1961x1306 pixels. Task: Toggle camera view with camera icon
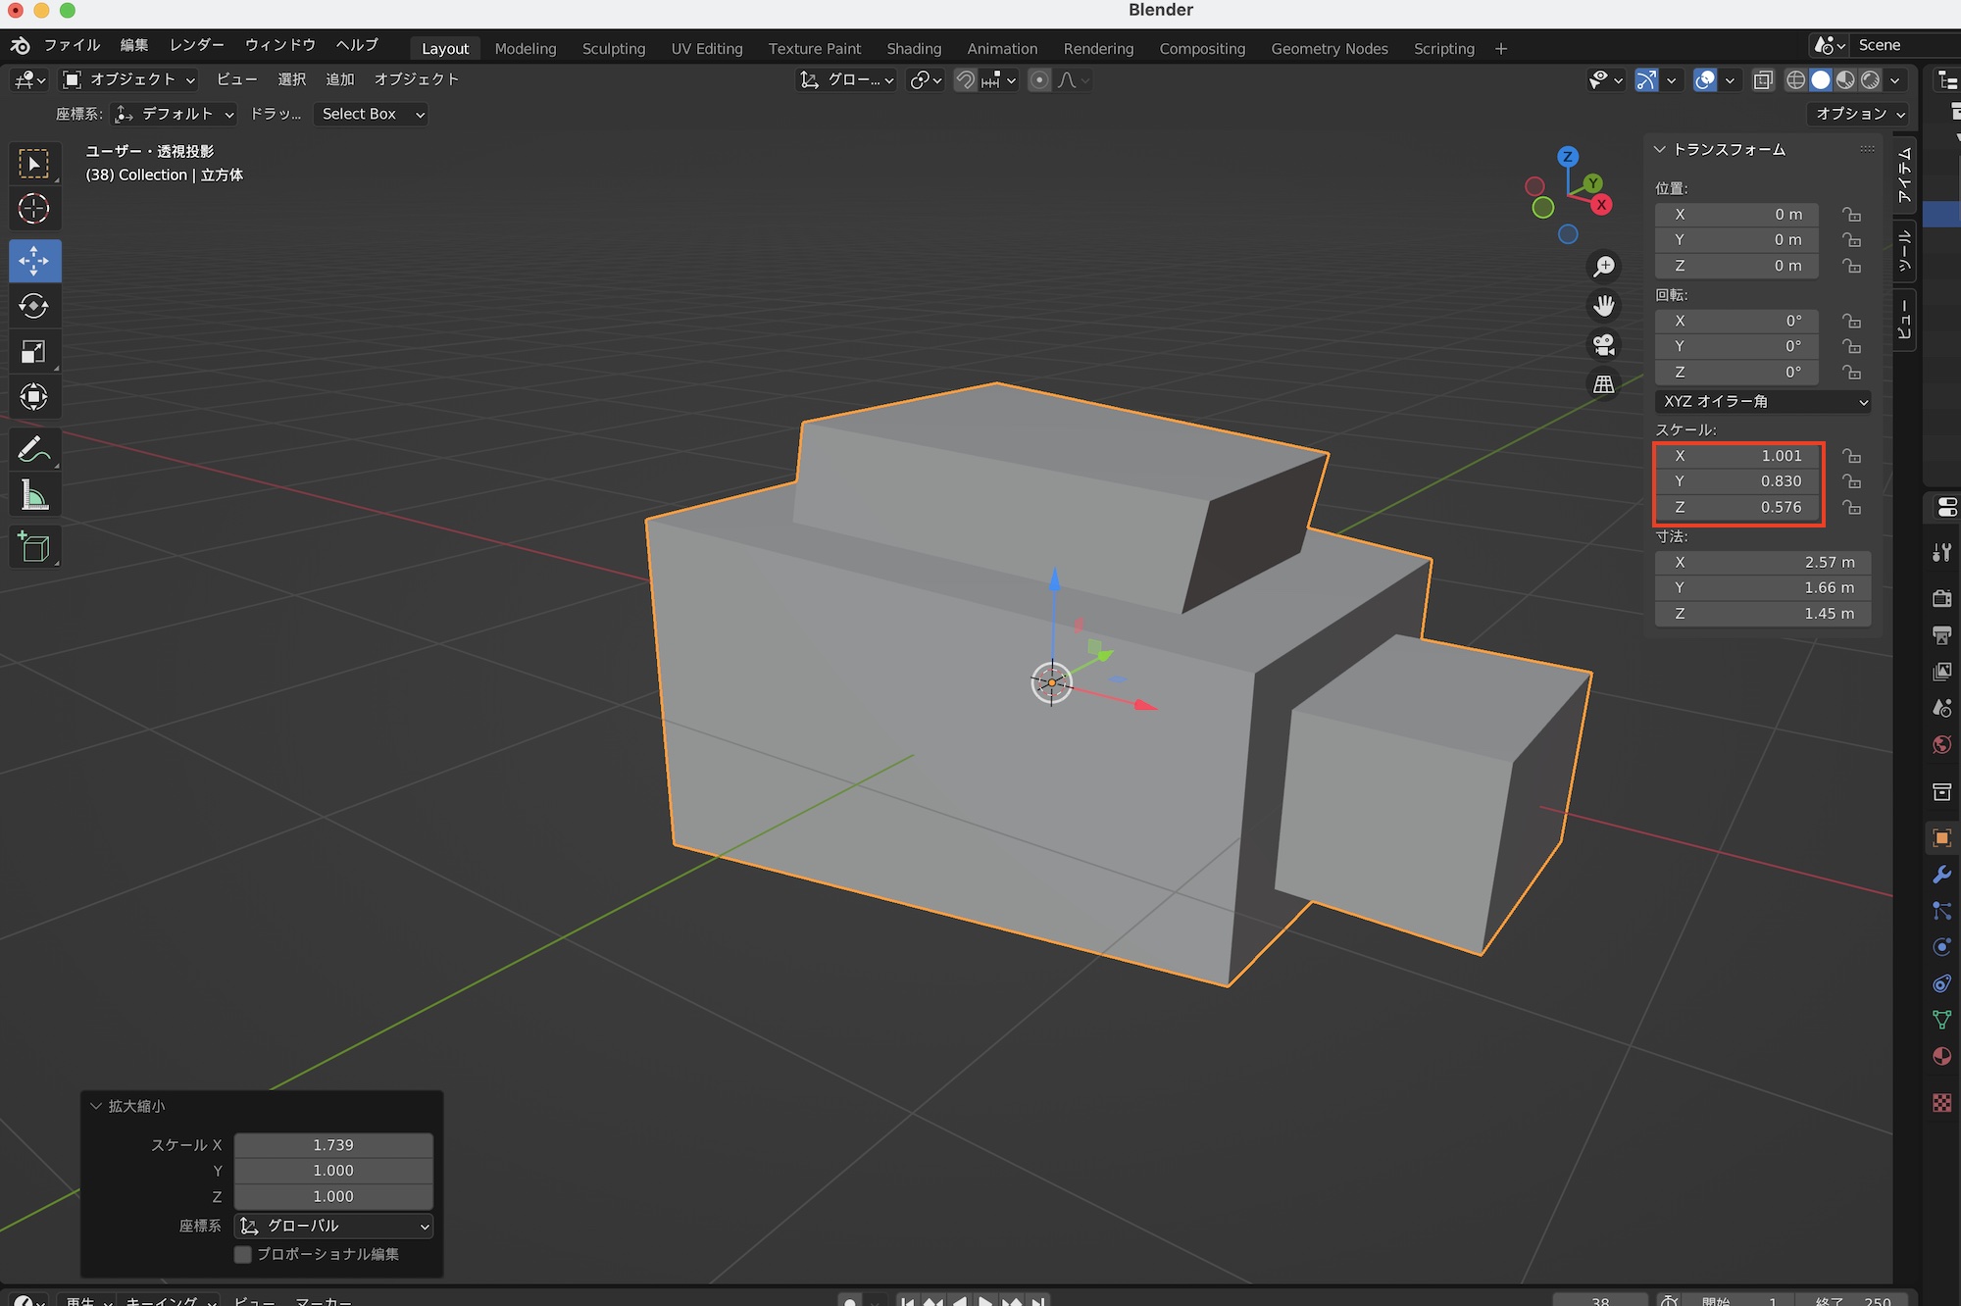(1604, 345)
